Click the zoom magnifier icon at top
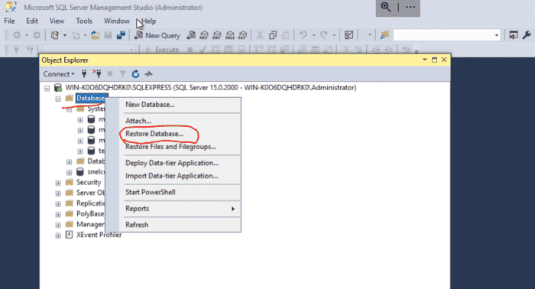 (385, 7)
